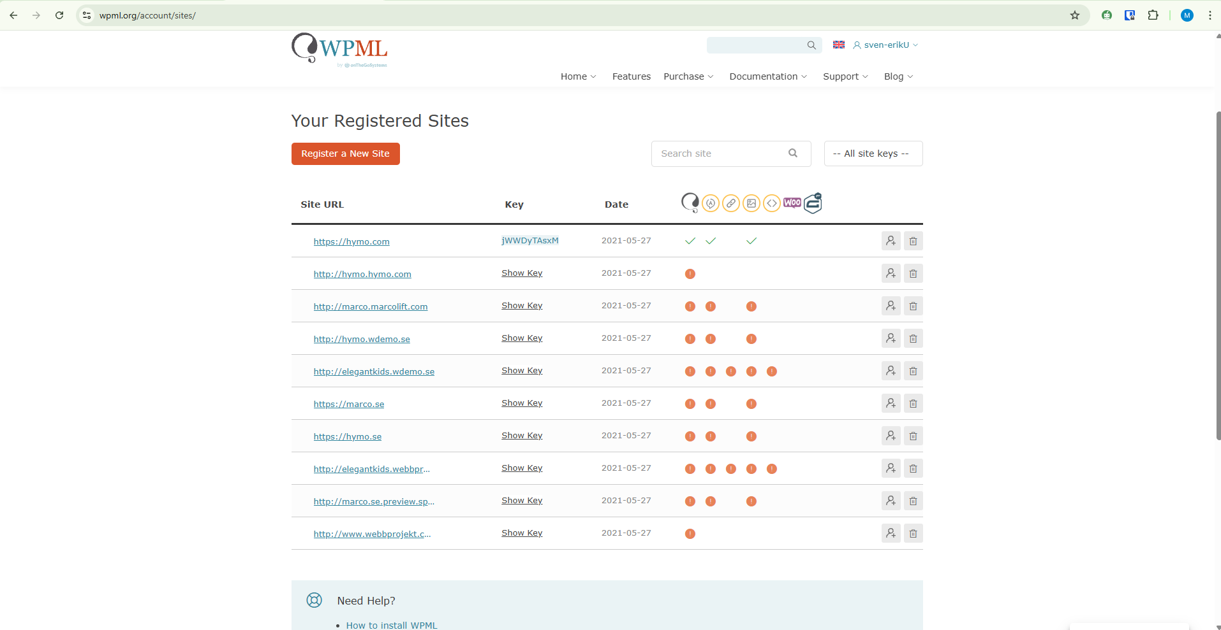Click the warning icon in hymo.hymo.com row
Viewport: 1221px width, 630px height.
(690, 274)
